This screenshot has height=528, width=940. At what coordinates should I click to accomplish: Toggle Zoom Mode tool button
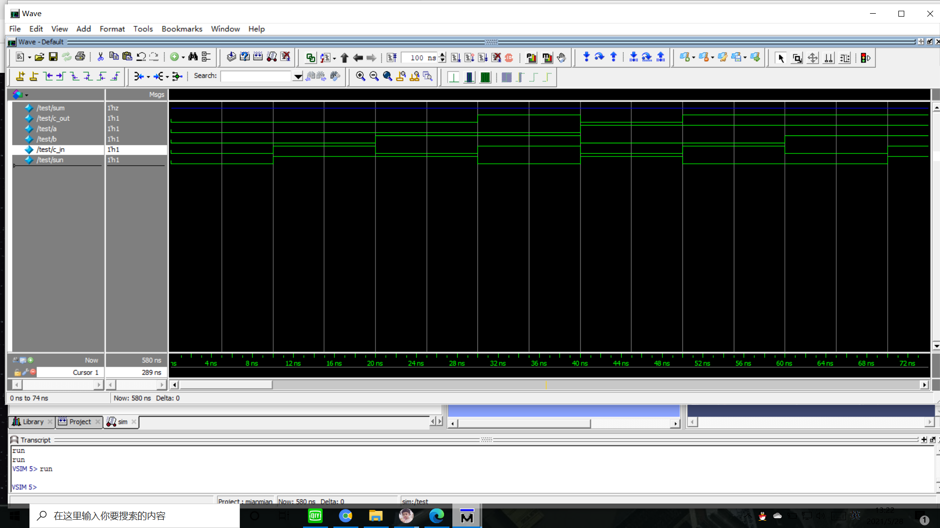pos(797,58)
